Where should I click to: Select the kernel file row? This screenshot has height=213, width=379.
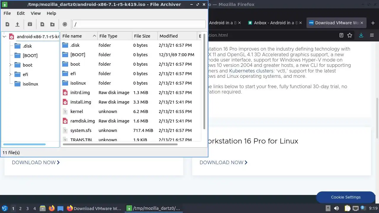tap(131, 112)
